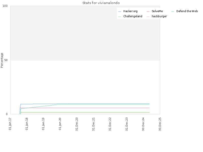Image resolution: width=203 pixels, height=152 pixels.
Task: Click the y-axis value 0
Action: (7, 114)
